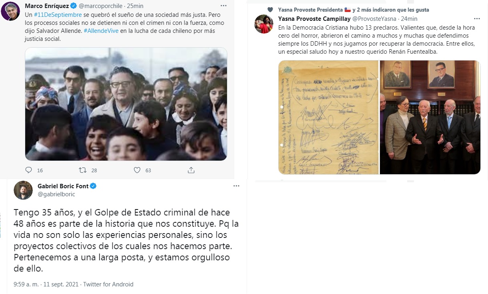This screenshot has height=294, width=488.
Task: Open the 9:59 a. m. 11 sept. 2021 timestamp
Action: [x=46, y=284]
